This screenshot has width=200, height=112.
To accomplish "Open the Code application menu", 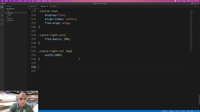I will [x=6, y=1].
